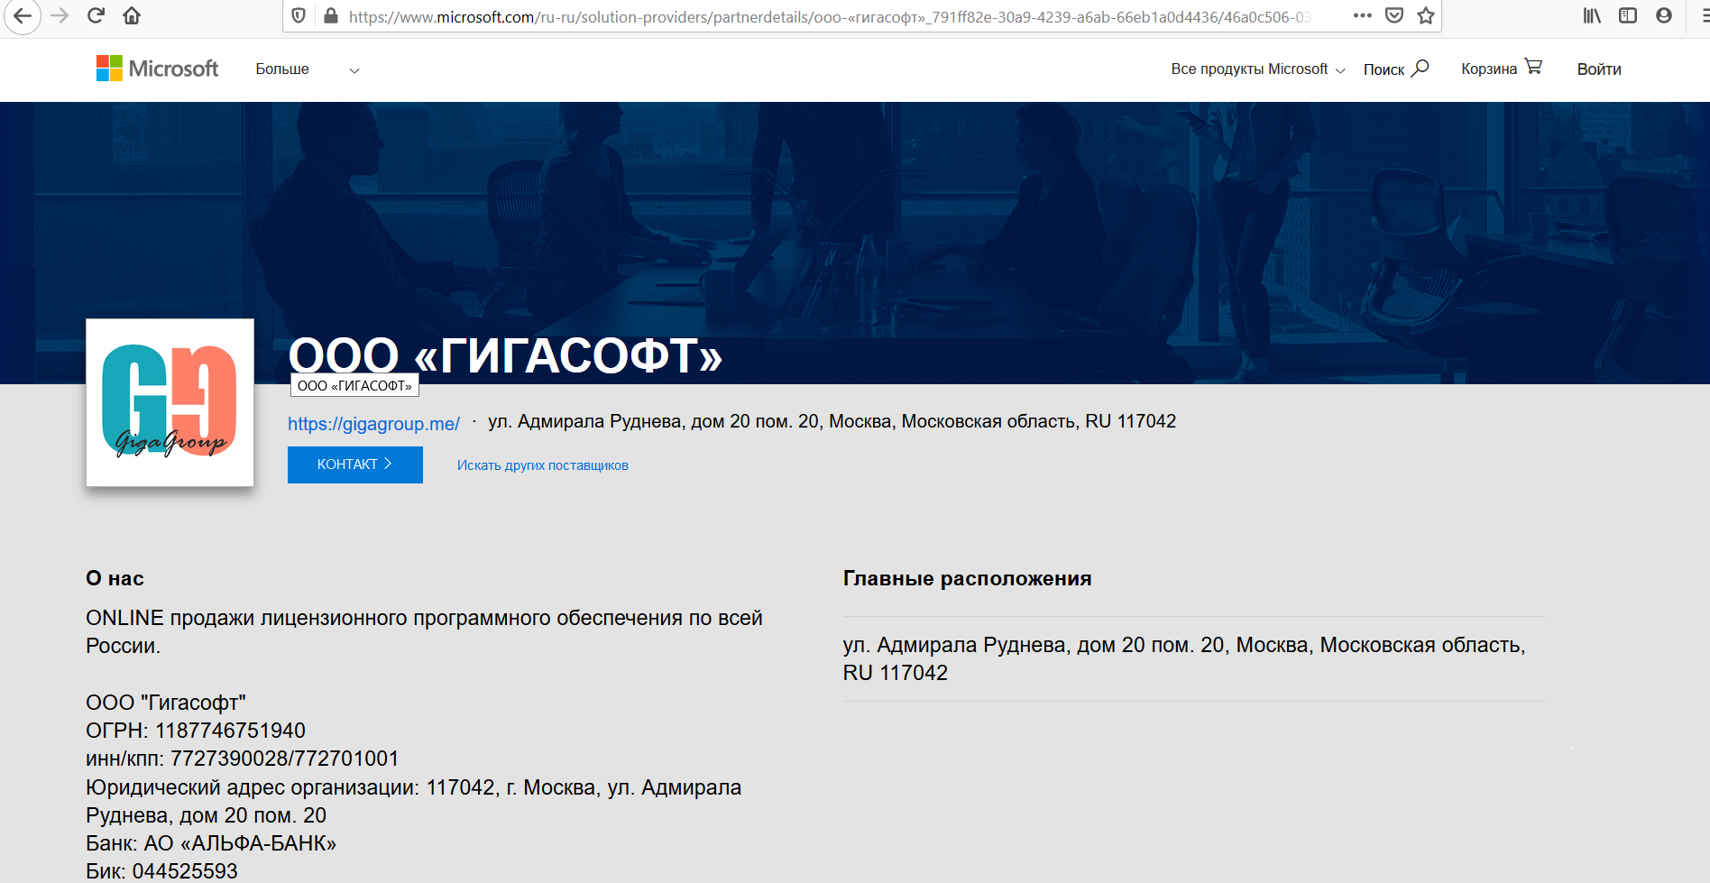The width and height of the screenshot is (1710, 883).
Task: Open page actions three-dot menu
Action: click(x=1362, y=15)
